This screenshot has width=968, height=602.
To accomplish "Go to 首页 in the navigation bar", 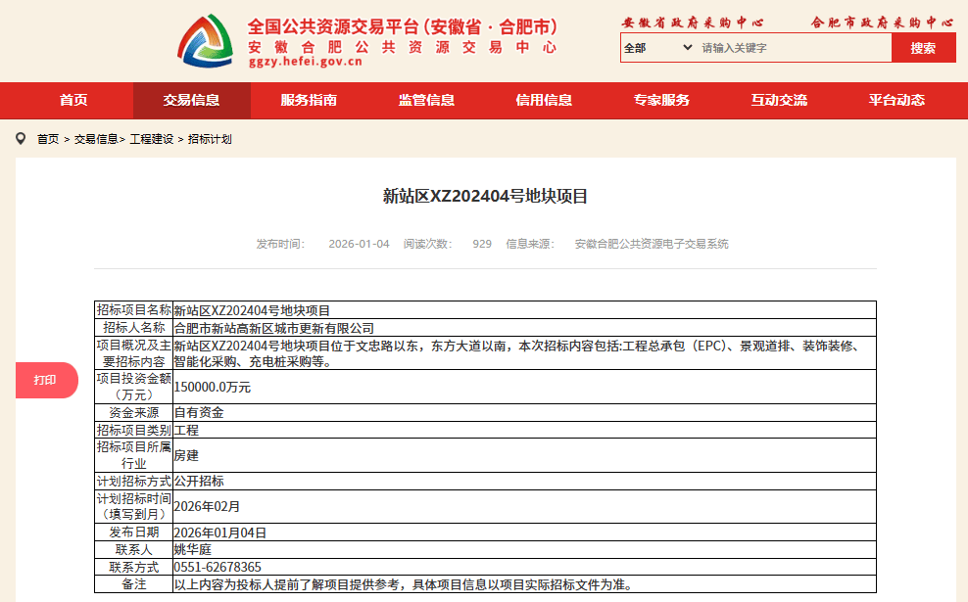I will tap(73, 100).
